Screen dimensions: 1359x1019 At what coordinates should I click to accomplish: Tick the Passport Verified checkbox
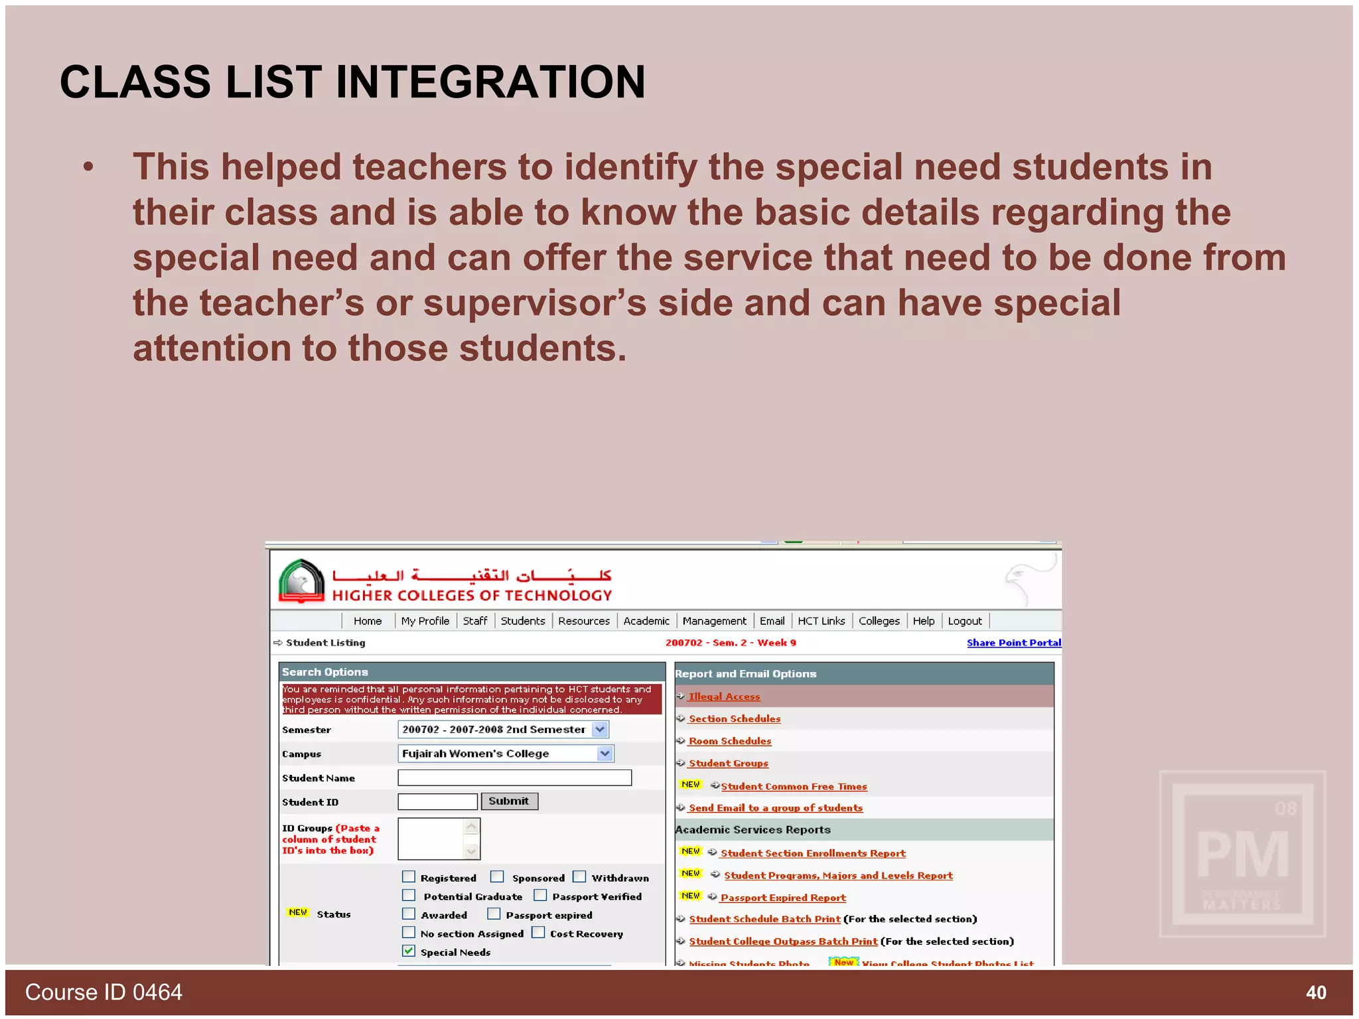[x=540, y=895]
